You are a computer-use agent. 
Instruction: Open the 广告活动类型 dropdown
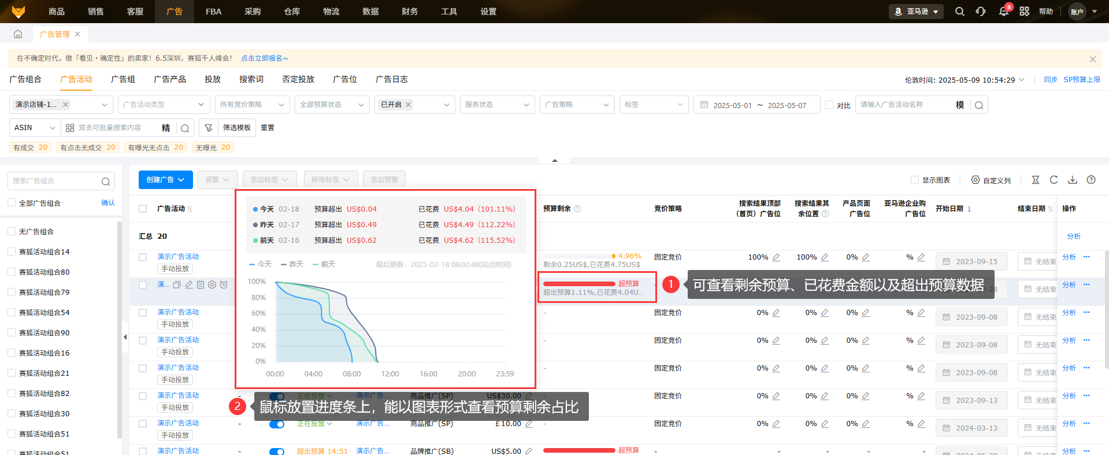[x=164, y=105]
